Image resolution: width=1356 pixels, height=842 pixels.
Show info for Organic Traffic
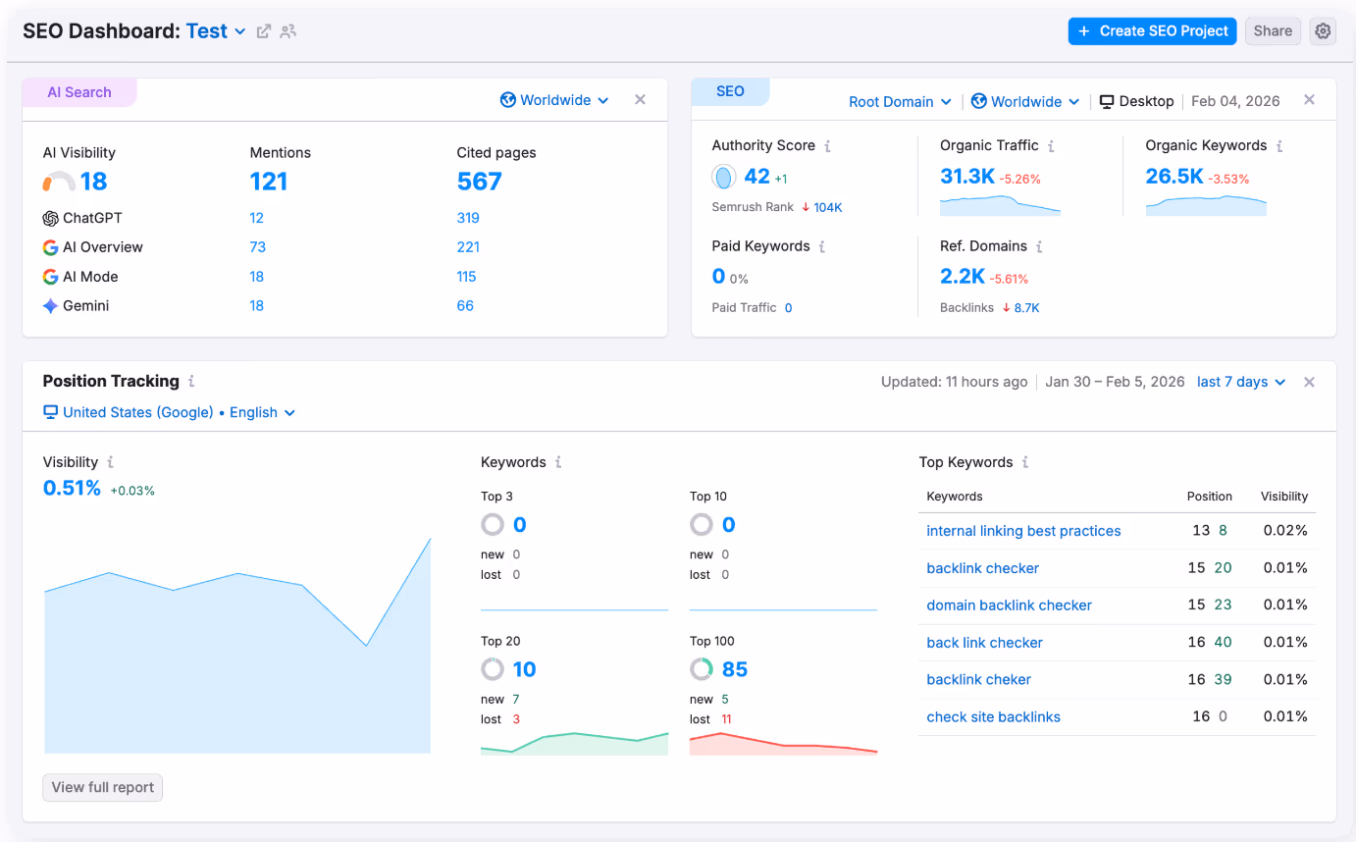[1051, 146]
